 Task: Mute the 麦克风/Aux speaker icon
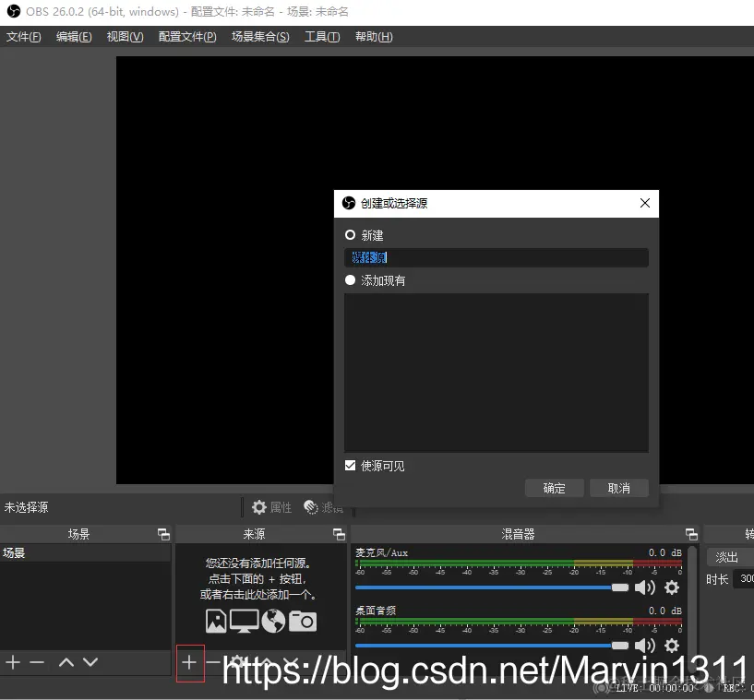tap(645, 587)
